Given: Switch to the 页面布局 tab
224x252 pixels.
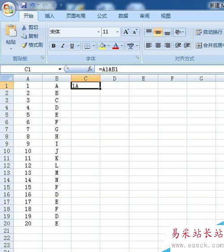Looking at the screenshot, I should (x=76, y=16).
